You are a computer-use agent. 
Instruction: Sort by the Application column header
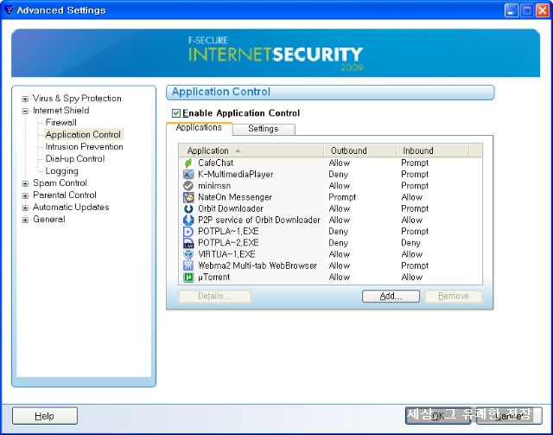click(x=251, y=150)
